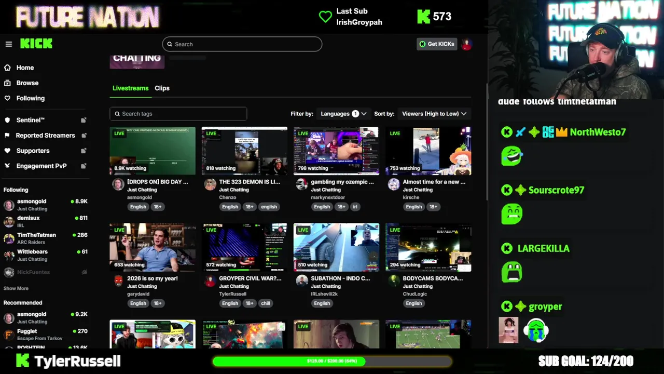Click the Following heart icon
The width and height of the screenshot is (664, 374).
pyautogui.click(x=7, y=98)
